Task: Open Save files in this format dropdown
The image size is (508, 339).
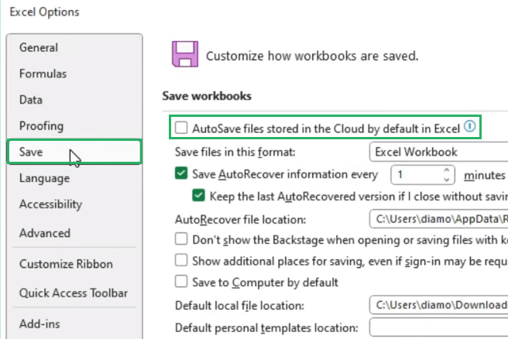Action: coord(438,152)
